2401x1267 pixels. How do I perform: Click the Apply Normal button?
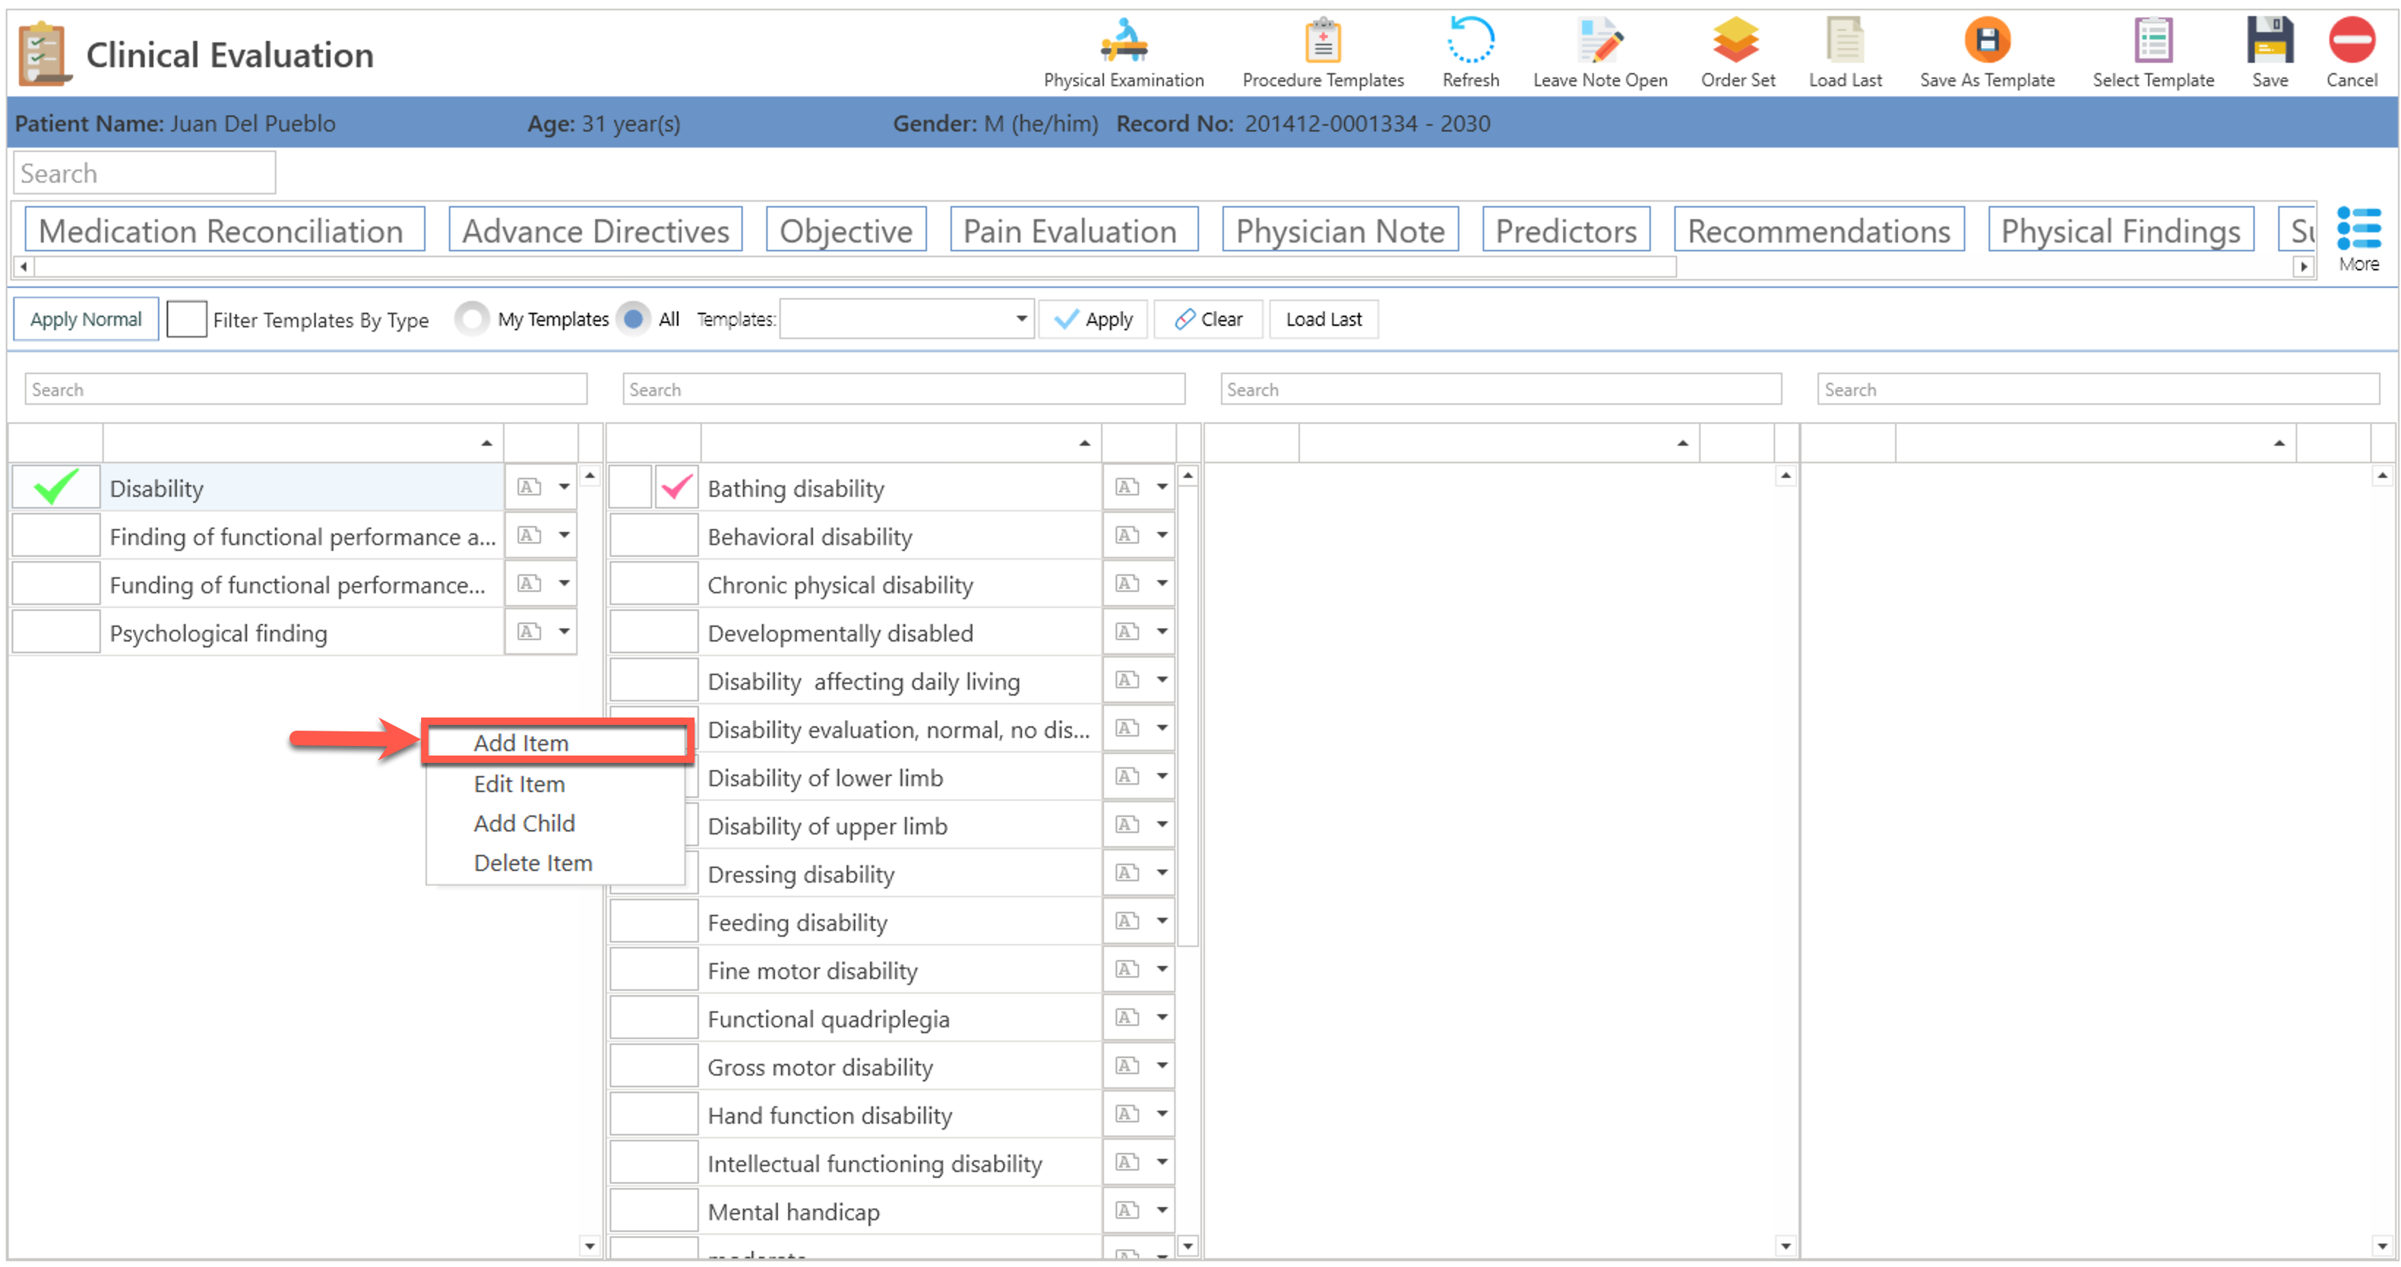(x=86, y=319)
